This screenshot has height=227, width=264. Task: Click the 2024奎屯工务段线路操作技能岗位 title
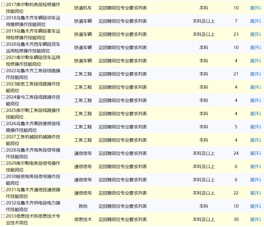[33, 101]
